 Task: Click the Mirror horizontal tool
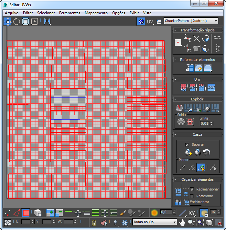coord(47,21)
